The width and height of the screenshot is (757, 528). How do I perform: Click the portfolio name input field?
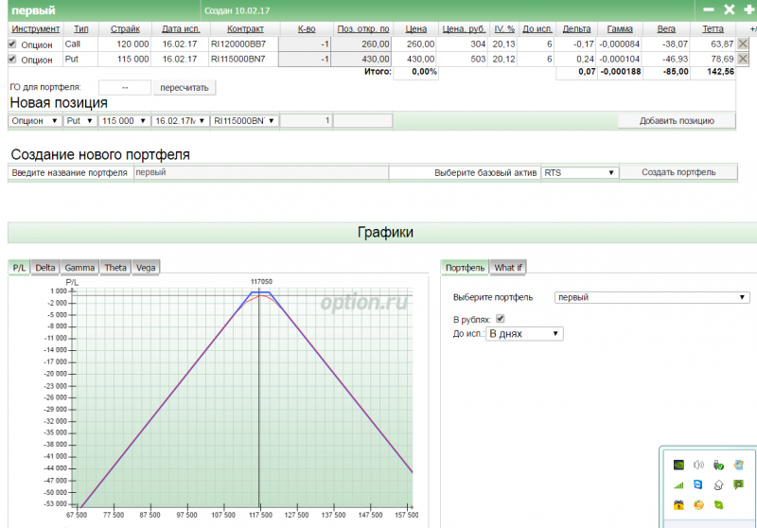tap(260, 173)
